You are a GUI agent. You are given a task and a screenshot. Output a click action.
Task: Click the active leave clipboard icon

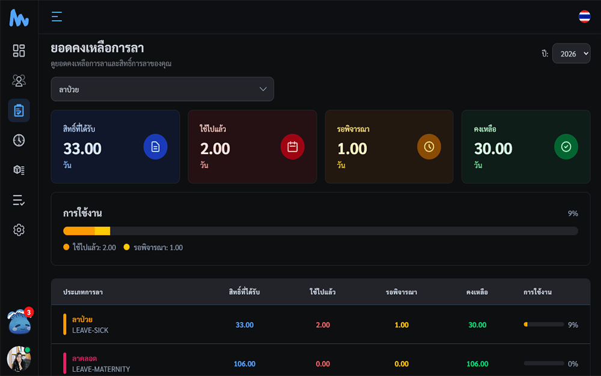tap(19, 111)
